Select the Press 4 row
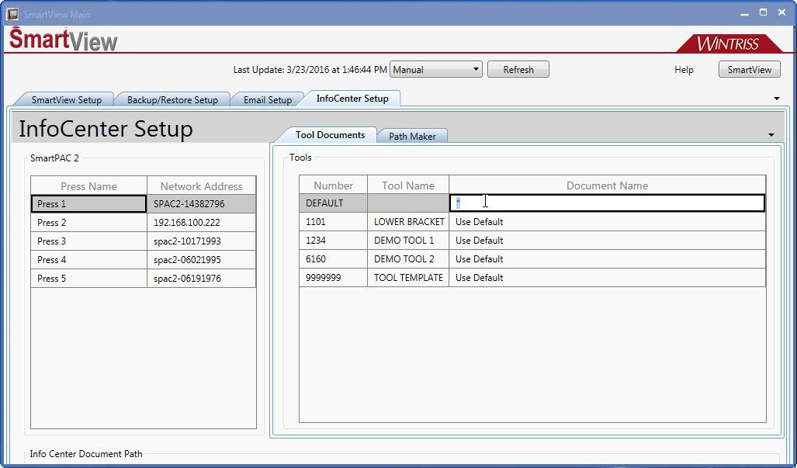797x468 pixels. pyautogui.click(x=144, y=260)
